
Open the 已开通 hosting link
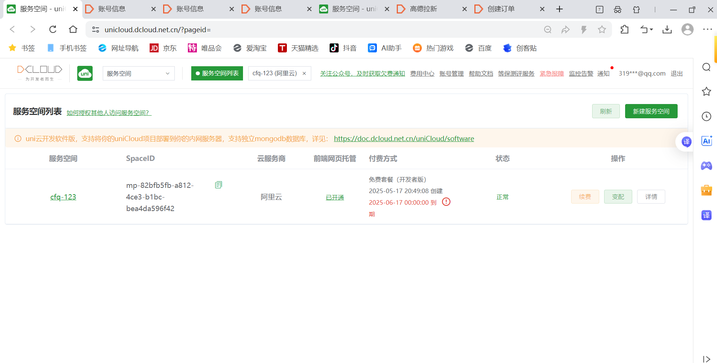pyautogui.click(x=335, y=197)
